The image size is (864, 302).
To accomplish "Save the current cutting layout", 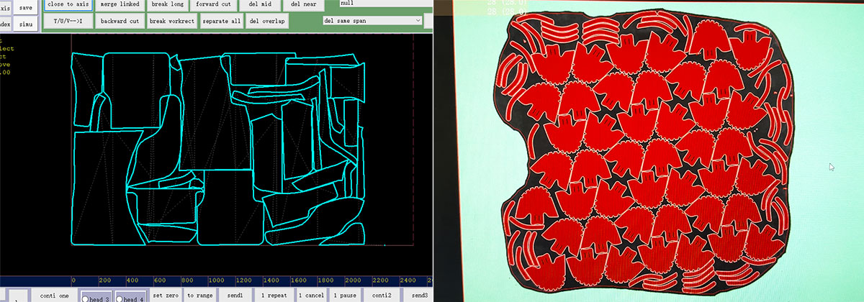I will (x=26, y=7).
